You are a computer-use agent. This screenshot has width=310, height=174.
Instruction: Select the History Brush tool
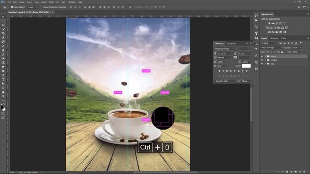tap(3, 54)
